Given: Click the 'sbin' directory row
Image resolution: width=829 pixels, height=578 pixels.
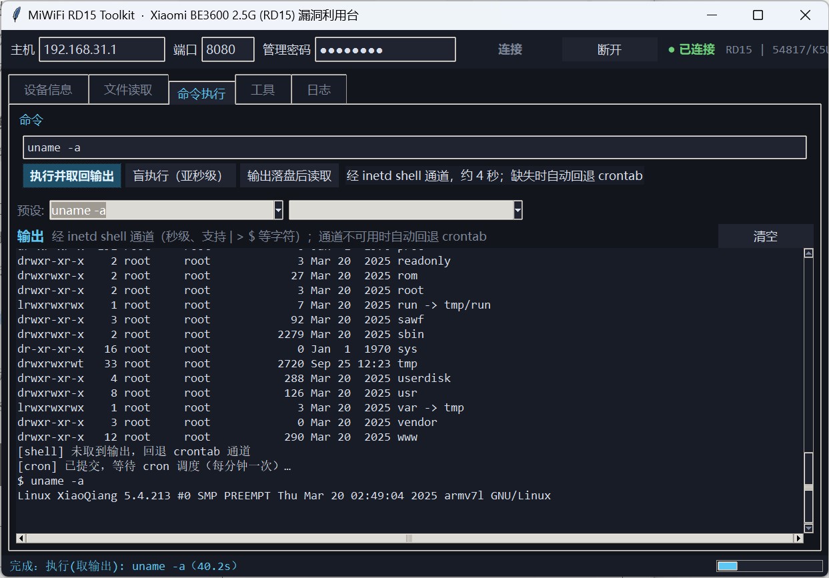Looking at the screenshot, I should pyautogui.click(x=221, y=334).
